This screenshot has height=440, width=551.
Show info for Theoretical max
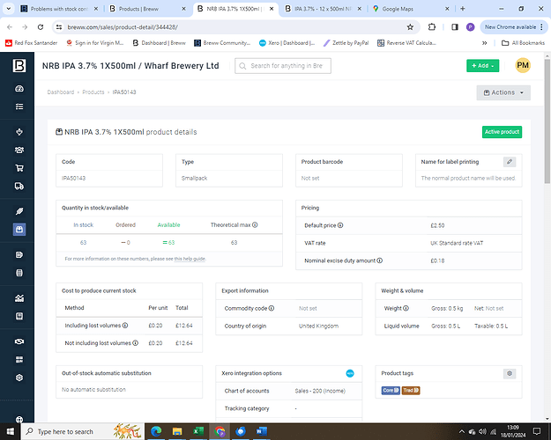point(255,225)
